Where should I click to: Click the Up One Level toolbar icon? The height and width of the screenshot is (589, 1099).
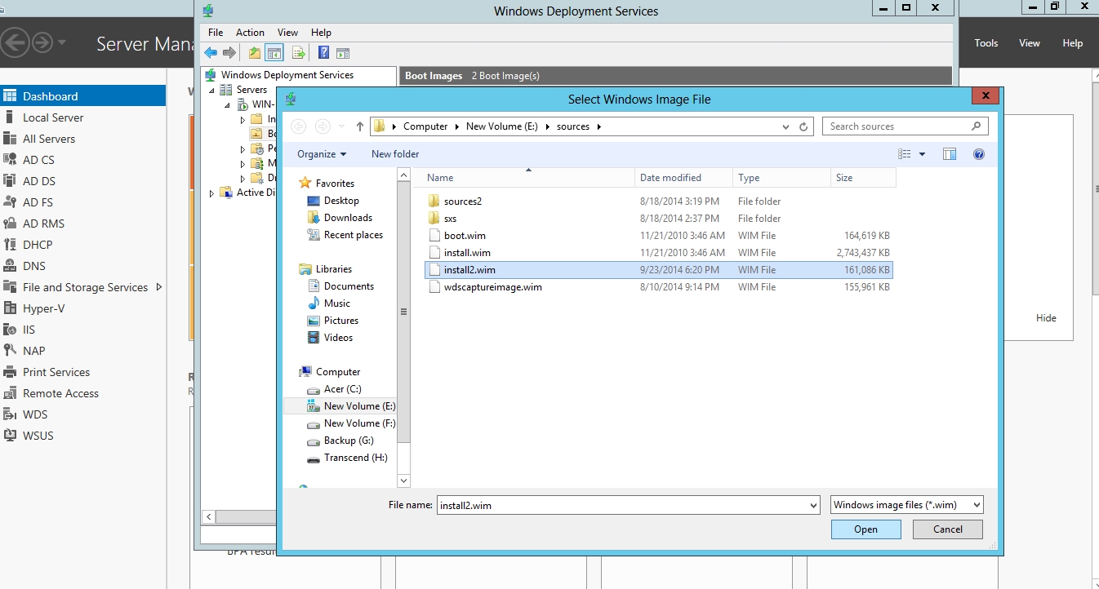pyautogui.click(x=255, y=53)
